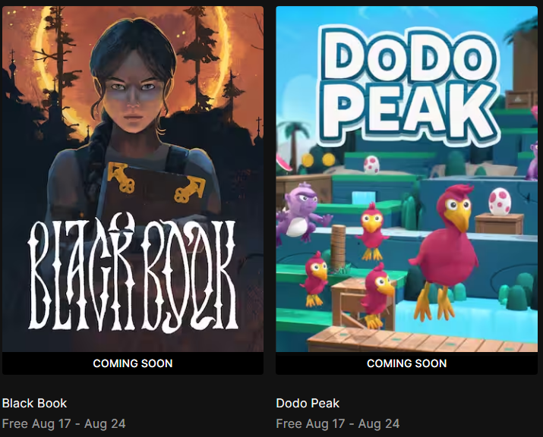This screenshot has height=437, width=543.
Task: Click Coming Soon banner under Black Book
Action: click(x=133, y=363)
